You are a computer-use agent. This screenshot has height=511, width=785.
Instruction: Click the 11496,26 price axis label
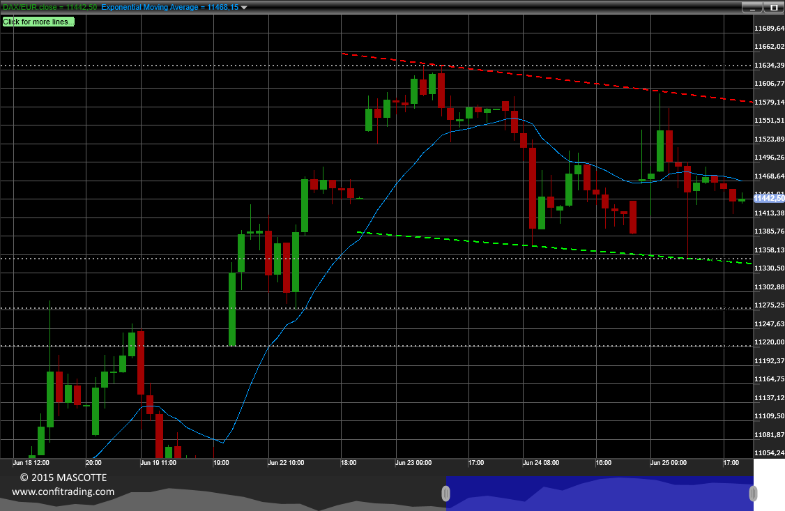tap(769, 157)
